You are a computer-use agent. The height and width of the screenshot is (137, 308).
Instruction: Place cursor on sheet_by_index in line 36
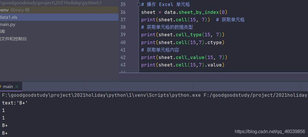tap(199, 12)
